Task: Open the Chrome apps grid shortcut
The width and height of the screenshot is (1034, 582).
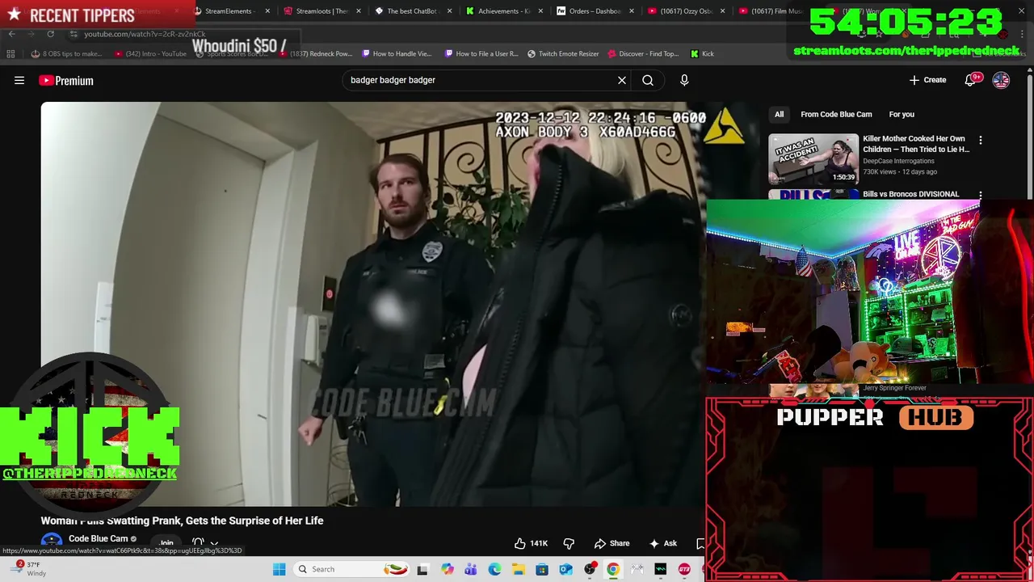Action: point(11,53)
